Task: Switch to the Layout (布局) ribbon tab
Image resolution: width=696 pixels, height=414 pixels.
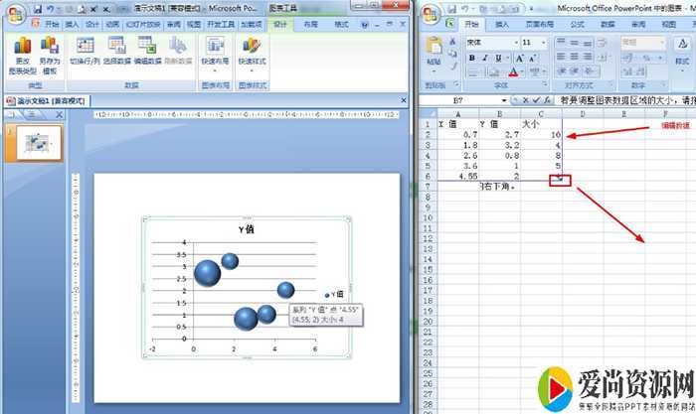Action: tap(311, 24)
